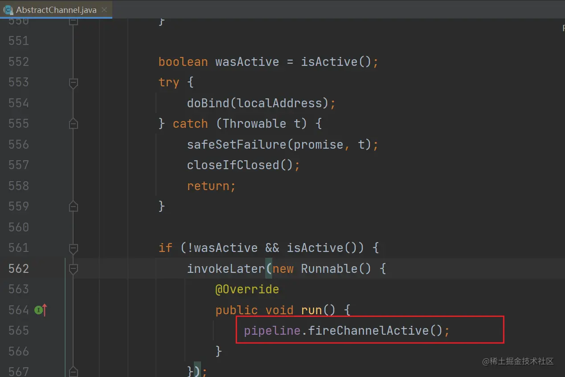Screen dimensions: 565x377
Task: Click line number 560 in the gutter
Action: (x=19, y=227)
